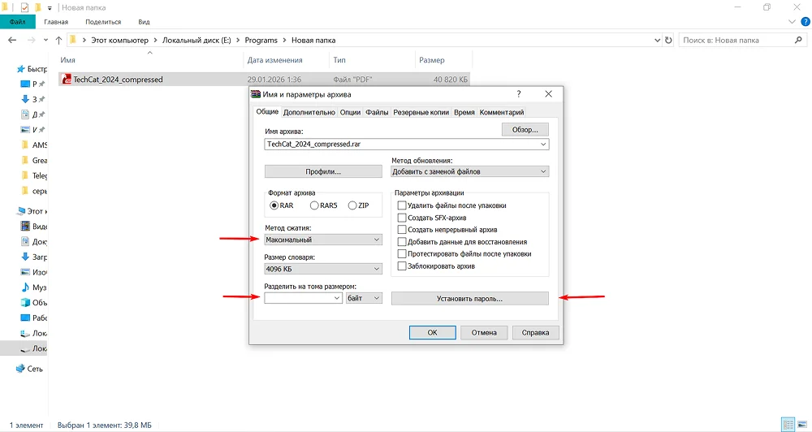Viewport: 812px width, 432px height.
Task: Select the RAR5 archive format option
Action: [314, 205]
